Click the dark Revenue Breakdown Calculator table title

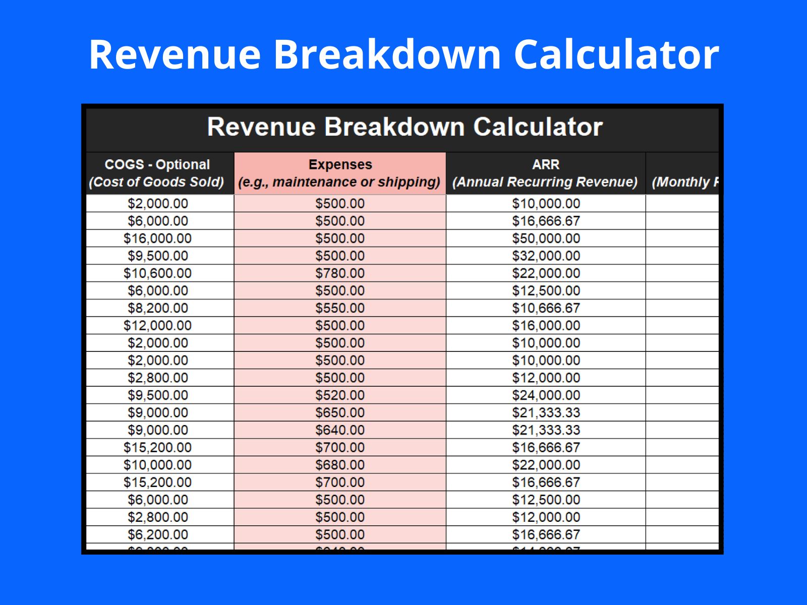(x=404, y=127)
